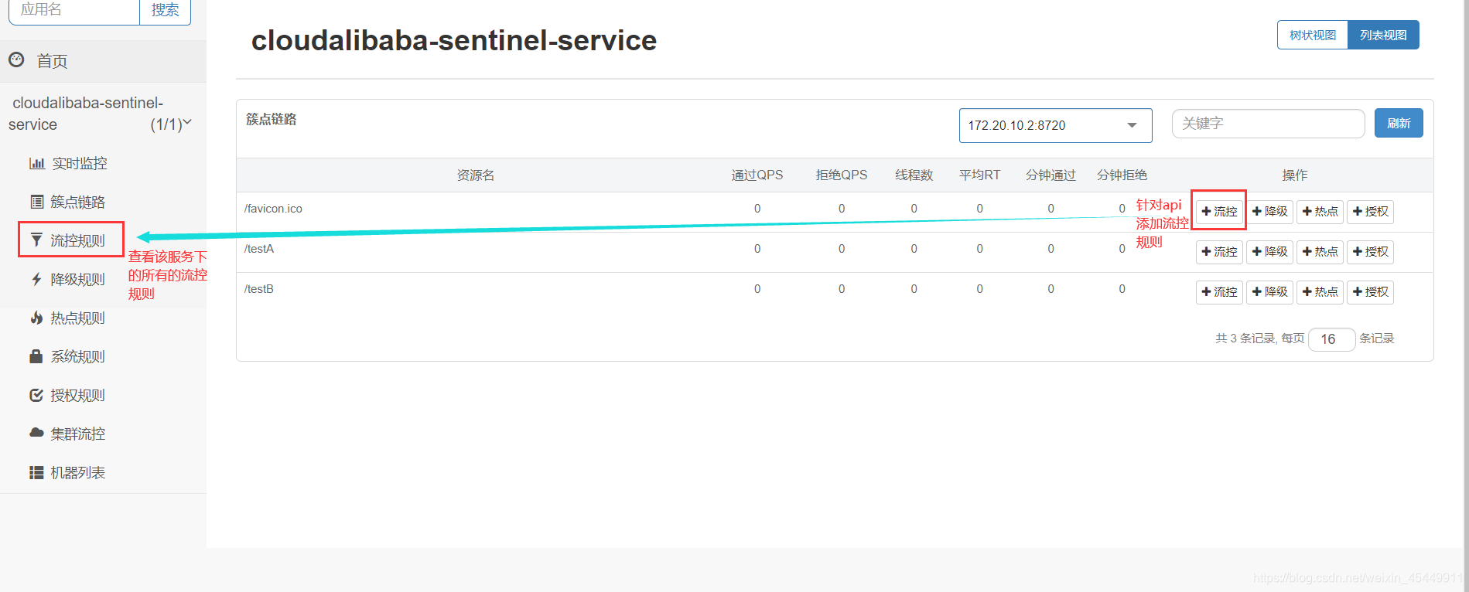Screen dimensions: 1469x592
Task: Open the 集群流控 sidebar item
Action: (x=77, y=434)
